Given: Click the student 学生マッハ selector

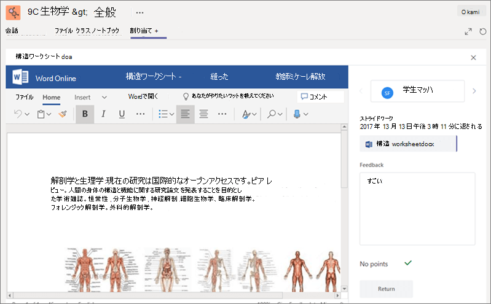Looking at the screenshot, I should (x=417, y=91).
